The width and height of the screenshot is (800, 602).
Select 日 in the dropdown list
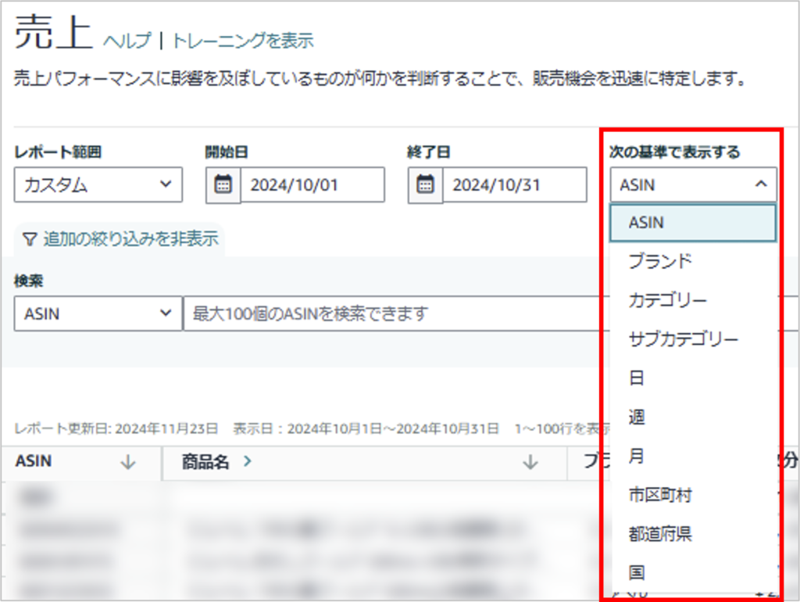pyautogui.click(x=693, y=378)
